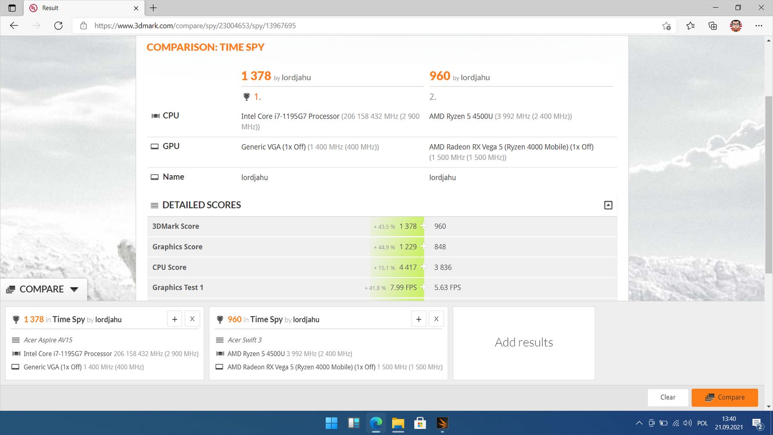The height and width of the screenshot is (435, 773).
Task: Open the tab actions menu icon
Action: (12, 8)
